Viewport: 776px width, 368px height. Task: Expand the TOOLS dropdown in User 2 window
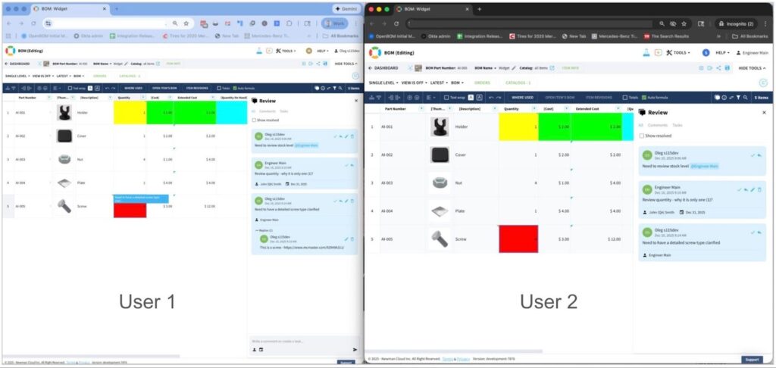[x=679, y=53]
